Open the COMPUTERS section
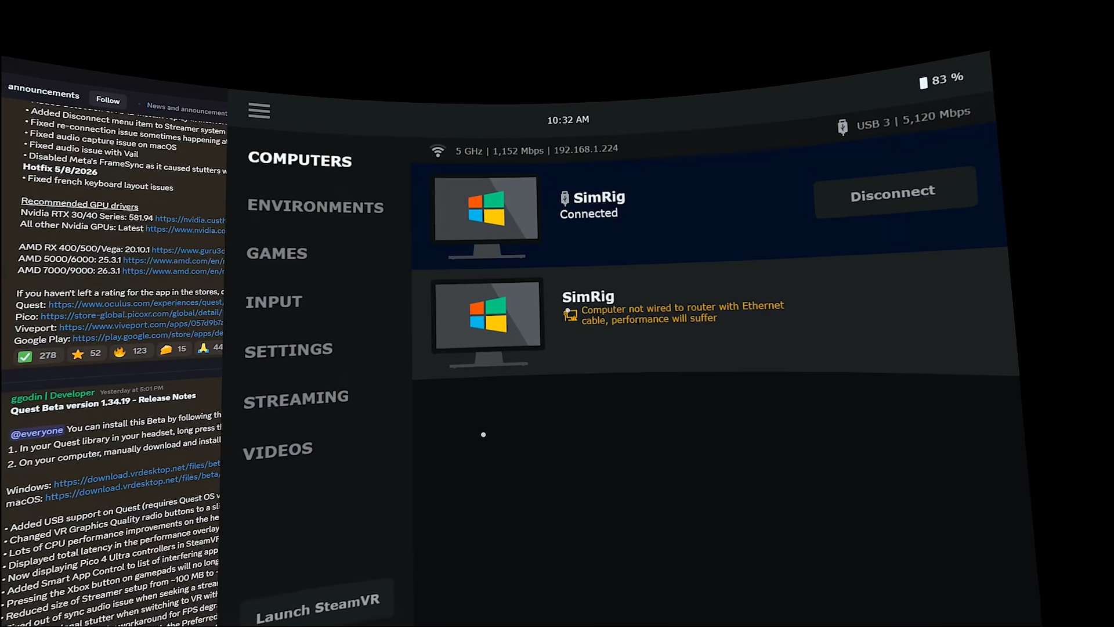This screenshot has width=1114, height=627. click(299, 159)
